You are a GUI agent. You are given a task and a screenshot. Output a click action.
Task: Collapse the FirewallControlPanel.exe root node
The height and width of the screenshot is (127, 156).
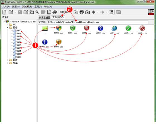(4, 22)
